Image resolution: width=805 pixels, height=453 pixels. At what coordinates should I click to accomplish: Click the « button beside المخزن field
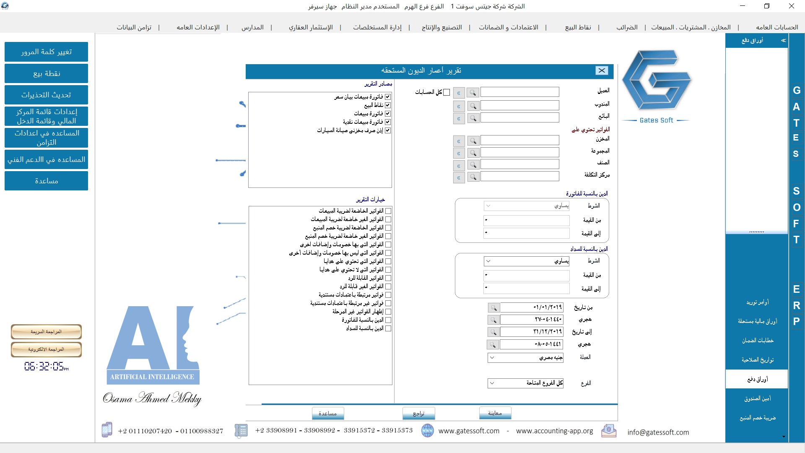pyautogui.click(x=459, y=141)
